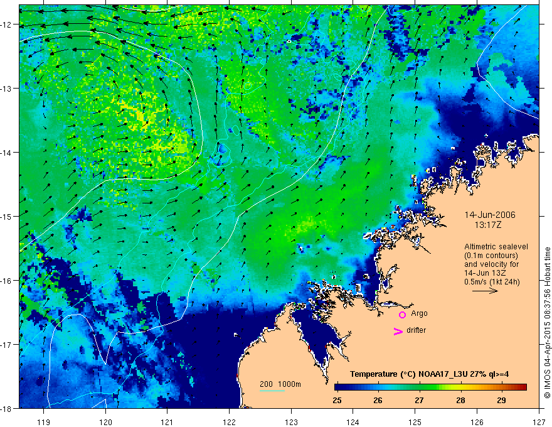Click latitude axis label '-15'
552x427 pixels.
pyautogui.click(x=7, y=216)
